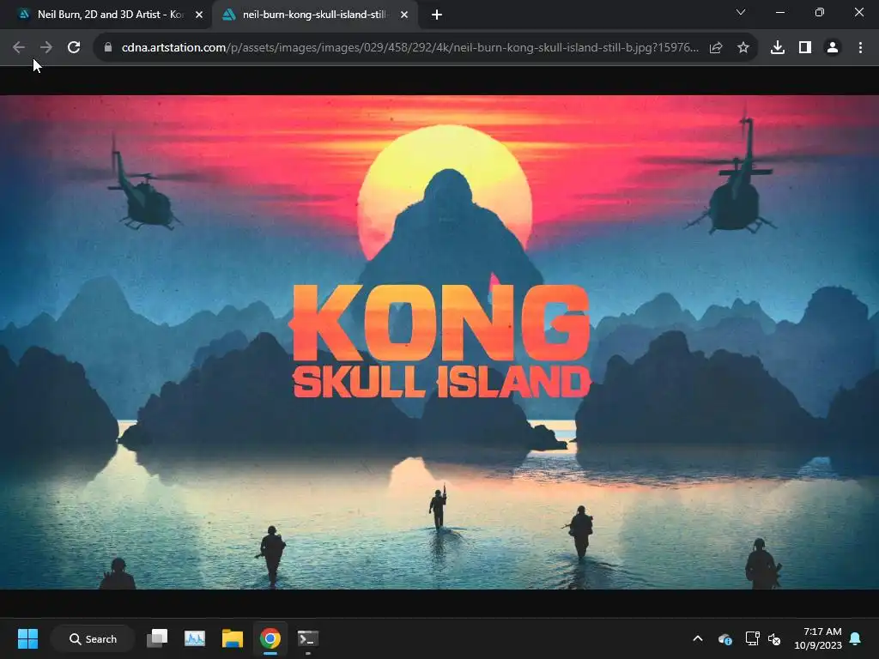879x659 pixels.
Task: Close the neil-burn-kong-skull-island-still tab
Action: (x=404, y=15)
